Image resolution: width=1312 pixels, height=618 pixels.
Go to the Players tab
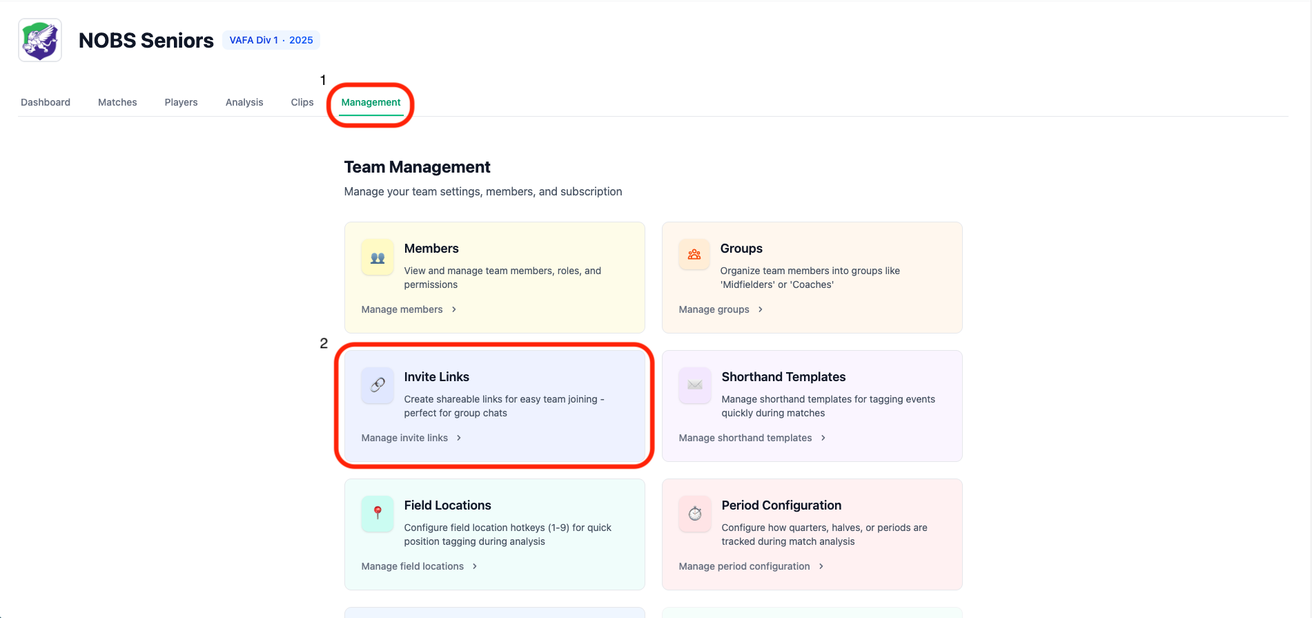click(181, 102)
